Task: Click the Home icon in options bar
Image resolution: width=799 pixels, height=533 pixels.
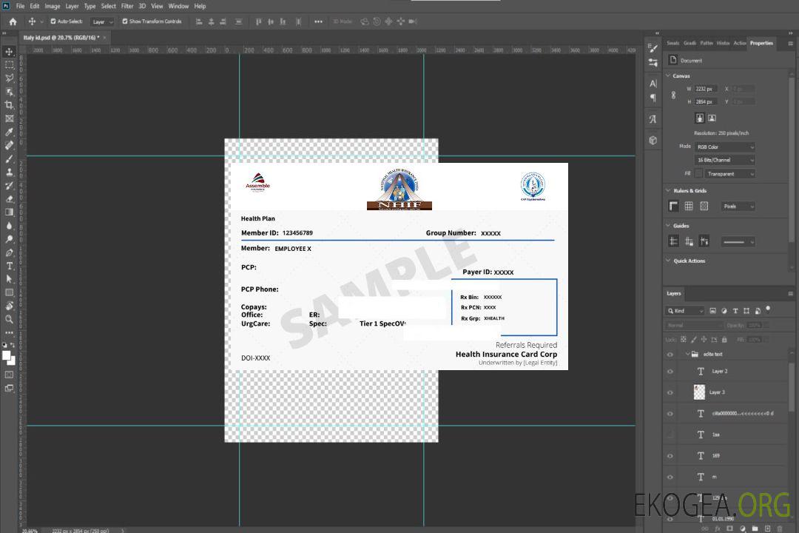Action: (13, 21)
